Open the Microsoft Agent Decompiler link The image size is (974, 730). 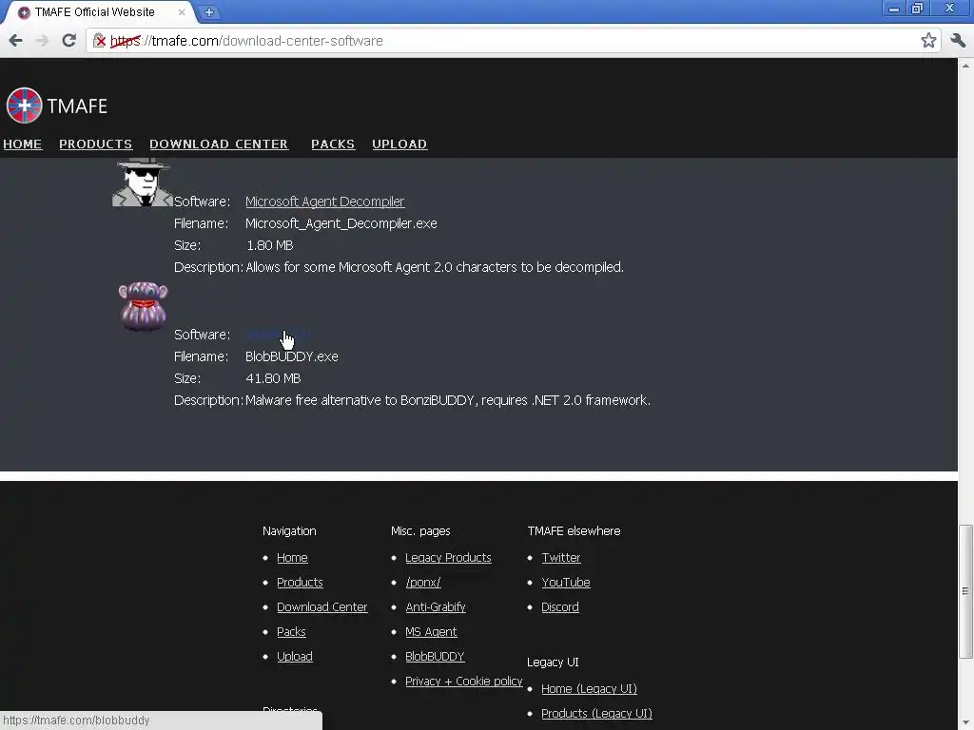coord(325,202)
